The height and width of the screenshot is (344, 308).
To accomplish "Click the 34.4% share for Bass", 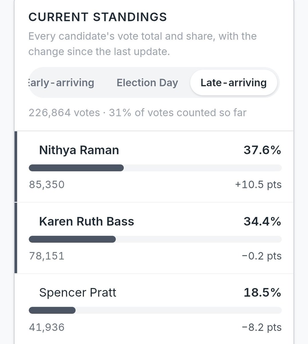I will (262, 221).
